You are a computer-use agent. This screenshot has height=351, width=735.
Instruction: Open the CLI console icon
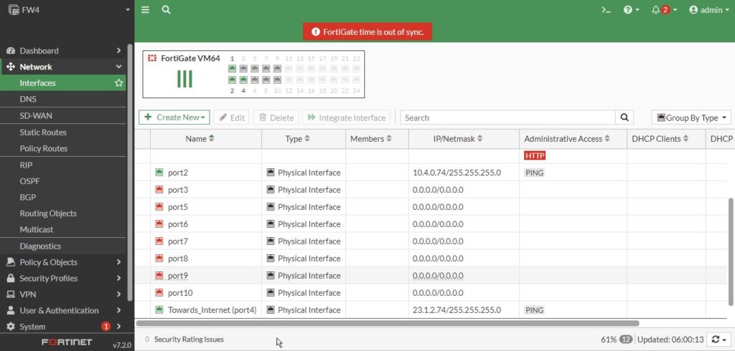point(607,10)
